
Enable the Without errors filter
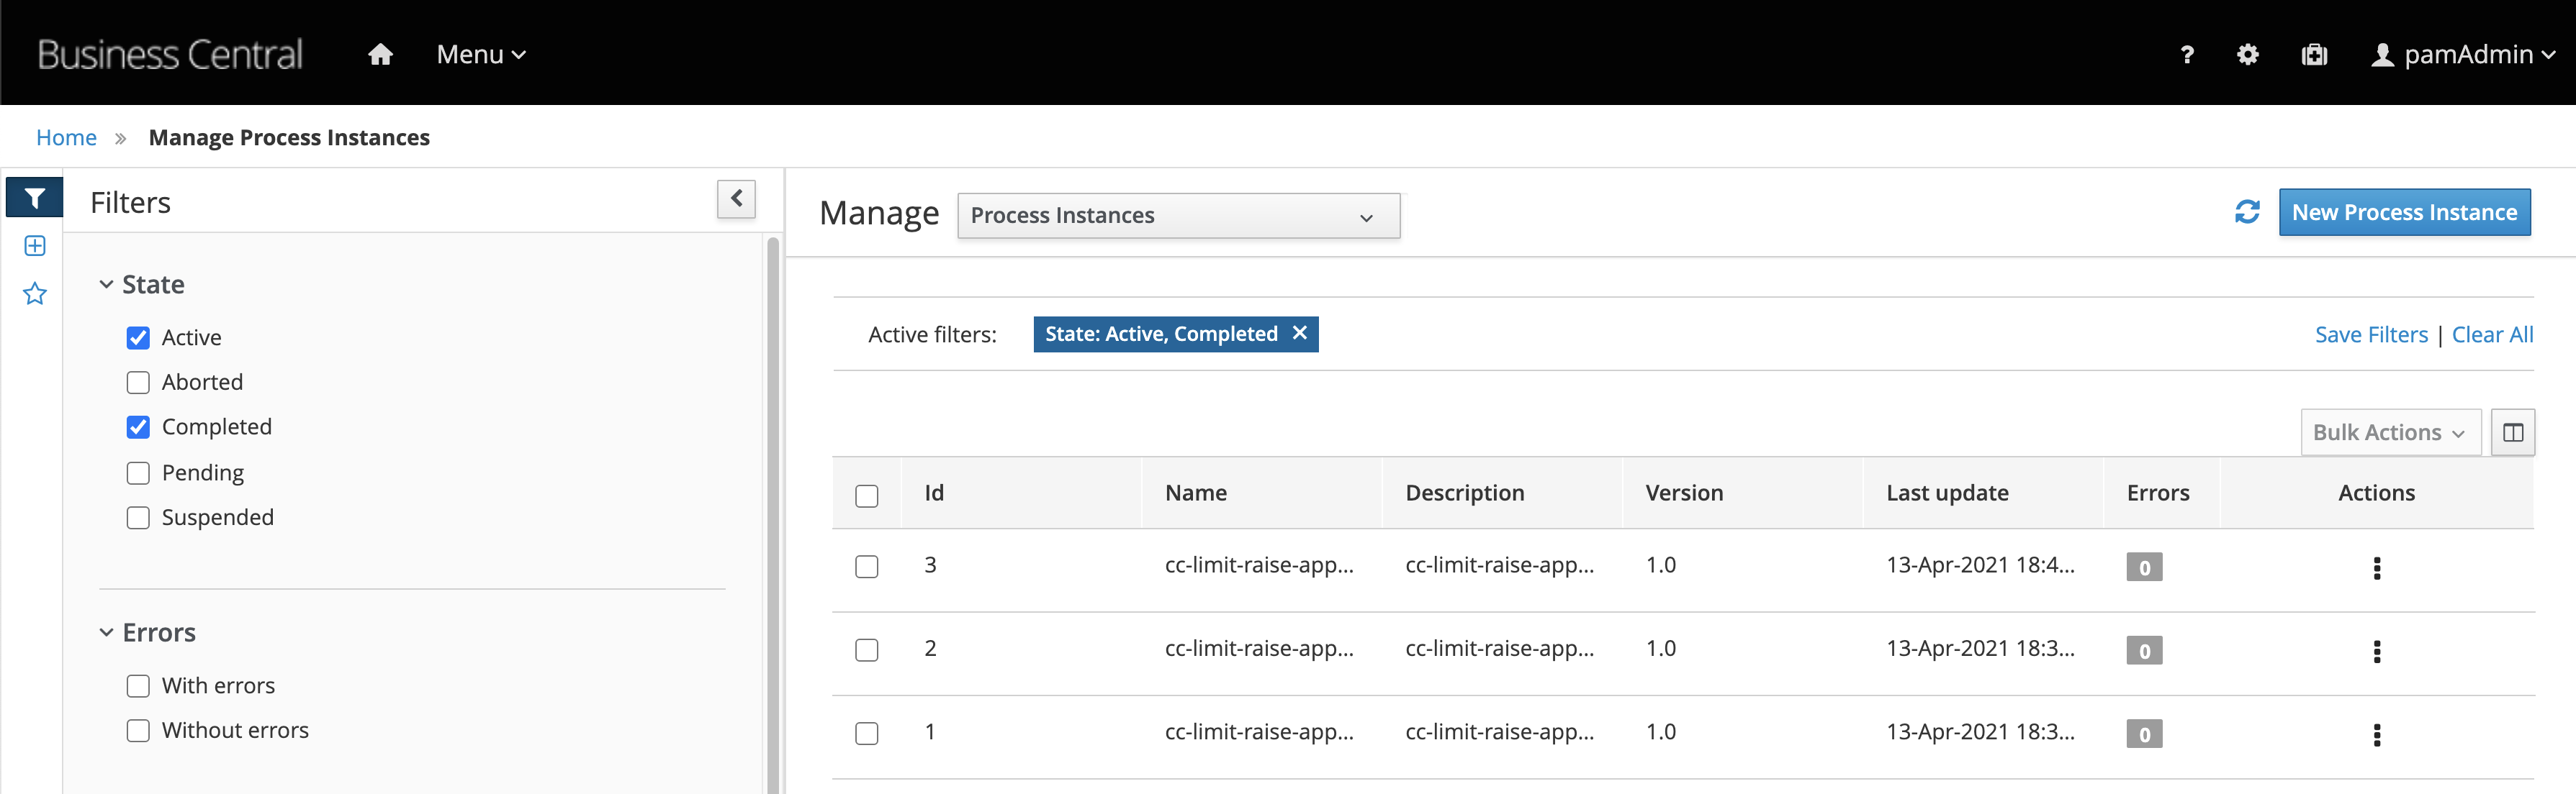[x=138, y=731]
